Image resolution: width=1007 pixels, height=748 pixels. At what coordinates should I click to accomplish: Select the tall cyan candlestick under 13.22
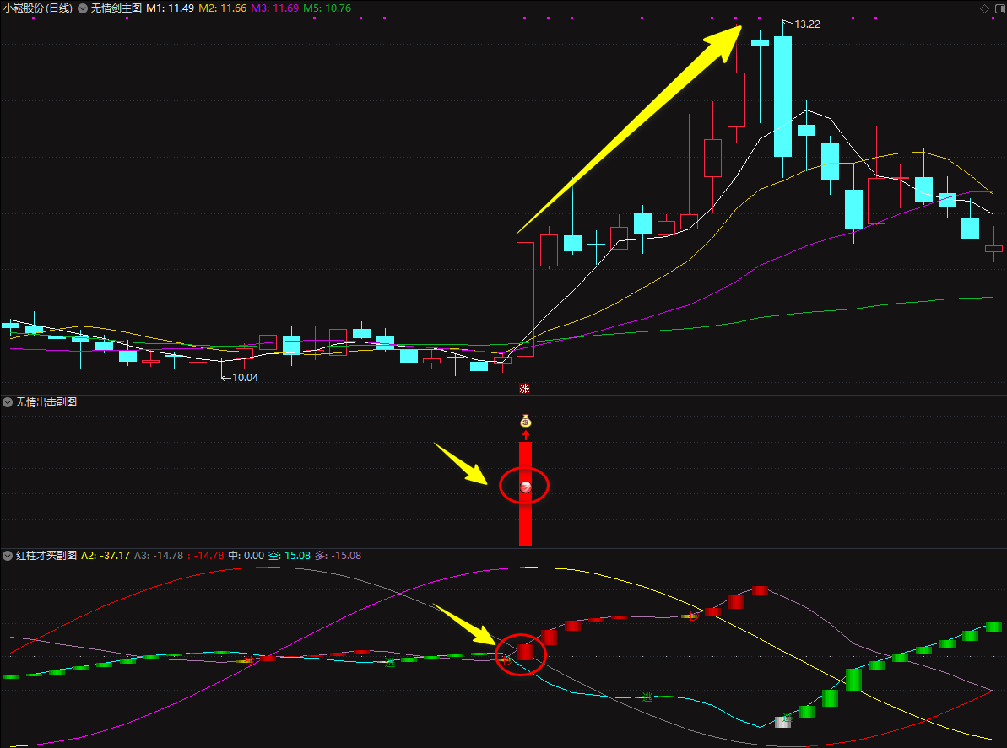click(x=782, y=96)
